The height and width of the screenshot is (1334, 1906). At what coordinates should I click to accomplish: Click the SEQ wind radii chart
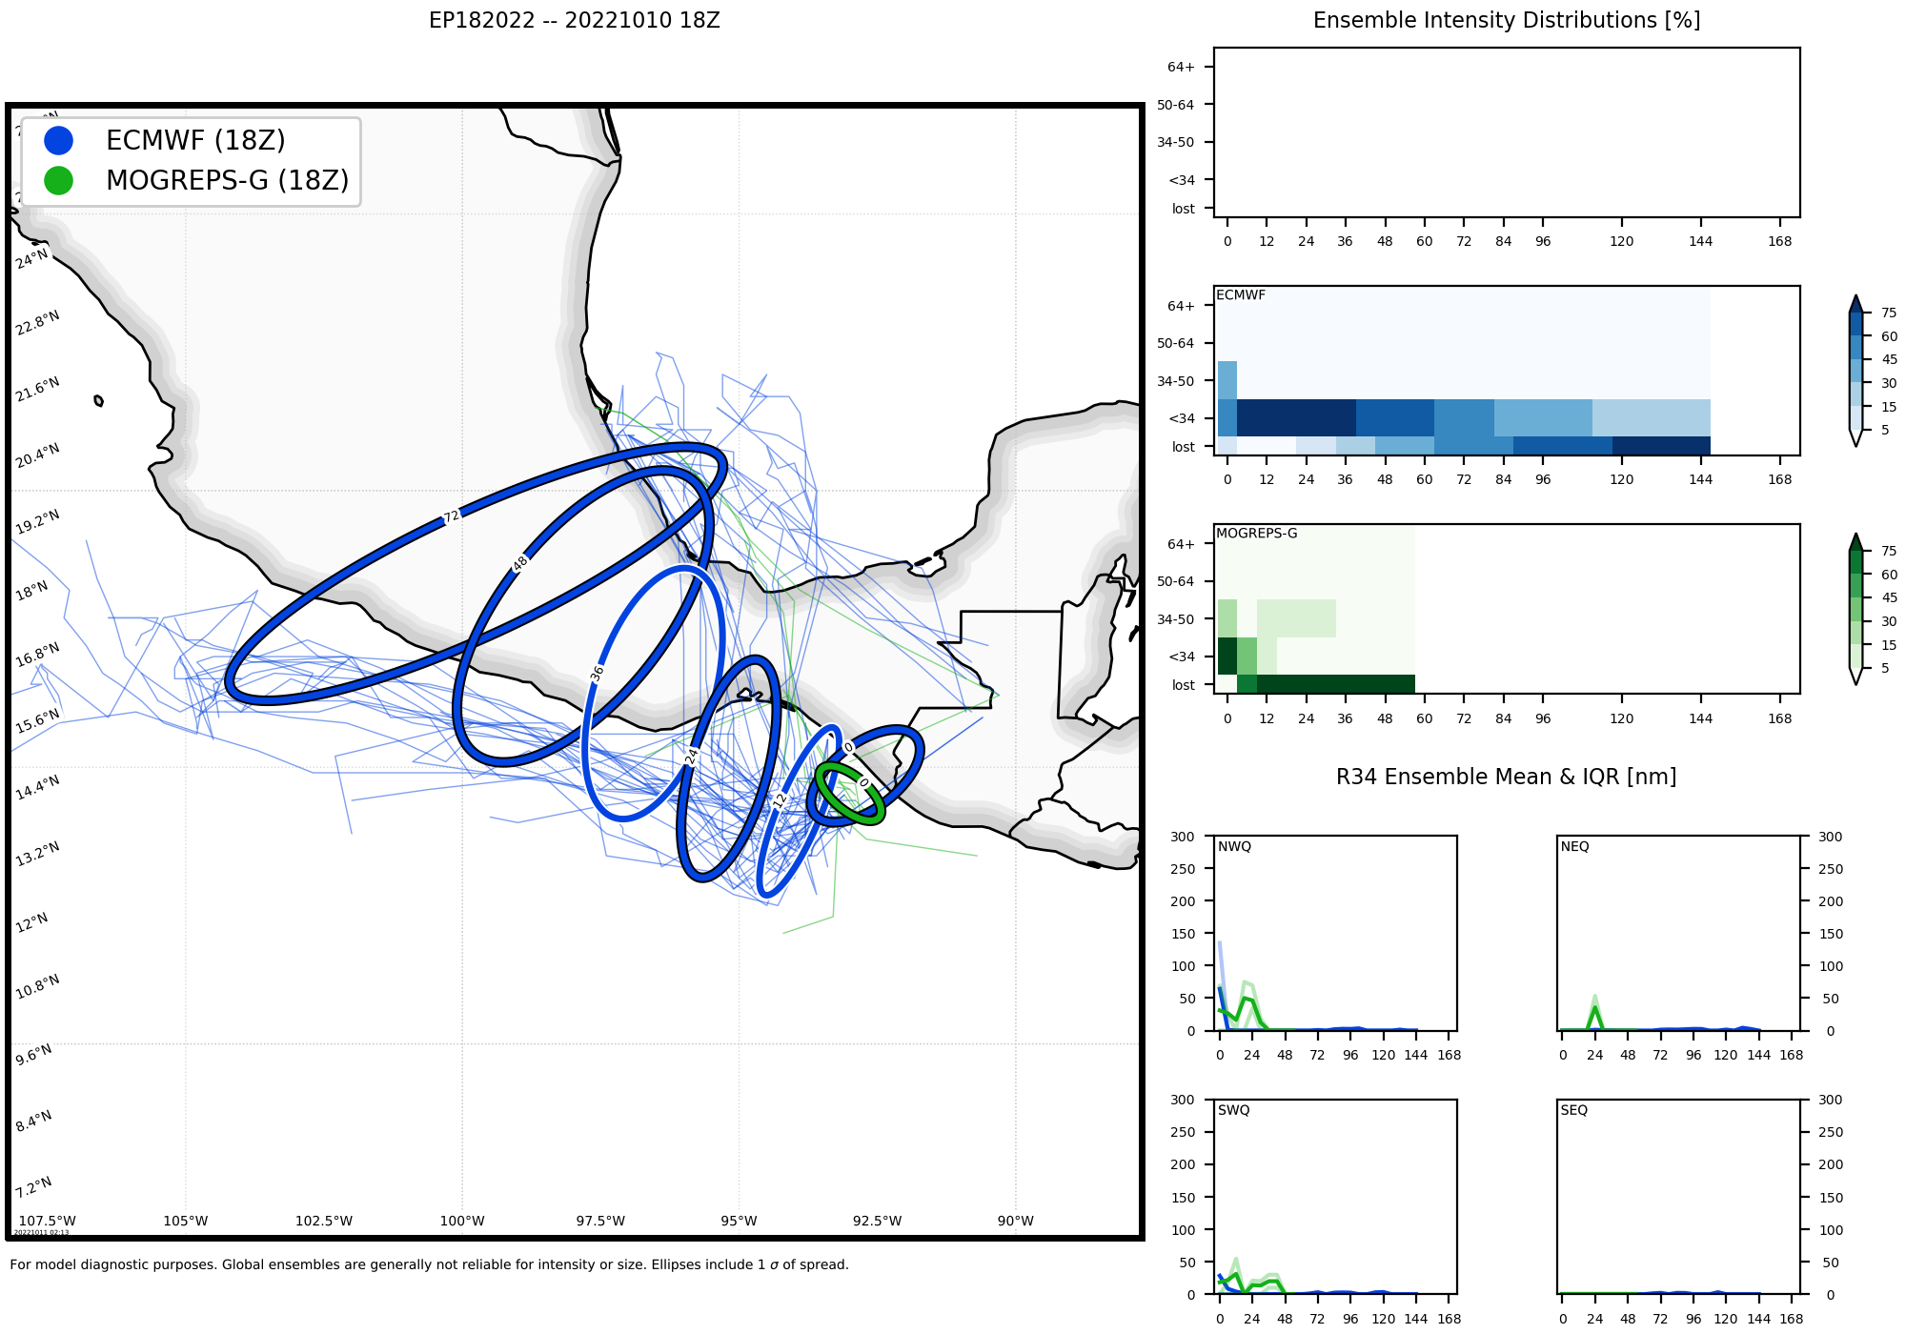(1677, 1197)
